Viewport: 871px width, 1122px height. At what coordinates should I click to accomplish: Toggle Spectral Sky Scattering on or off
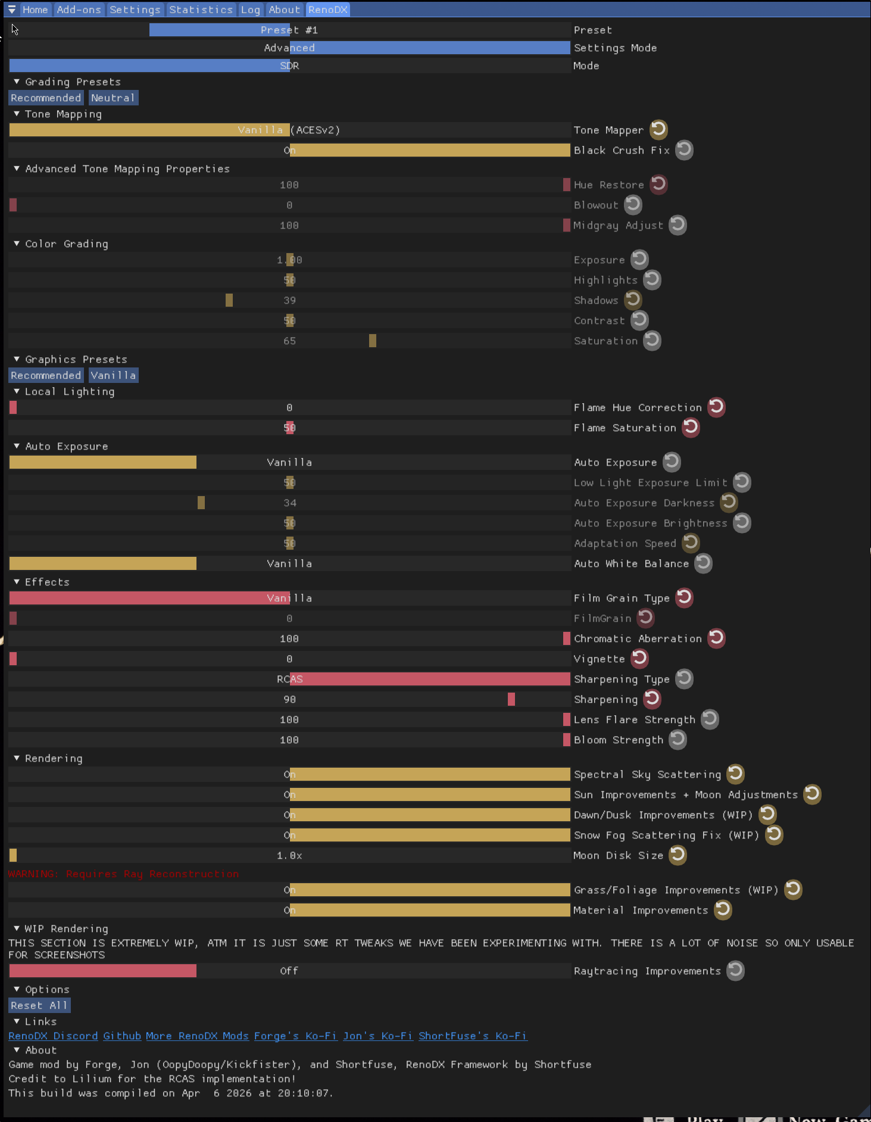click(x=289, y=774)
